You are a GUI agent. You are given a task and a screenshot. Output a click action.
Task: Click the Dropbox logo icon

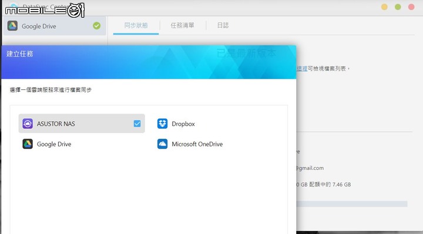coord(162,123)
